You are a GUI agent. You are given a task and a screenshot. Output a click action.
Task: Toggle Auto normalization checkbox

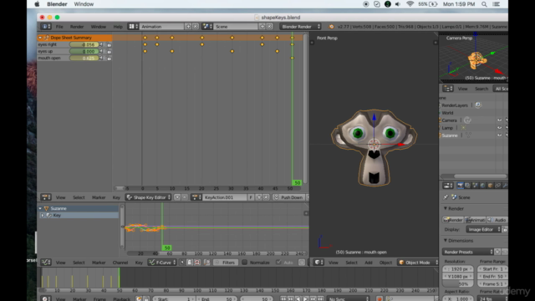278,263
